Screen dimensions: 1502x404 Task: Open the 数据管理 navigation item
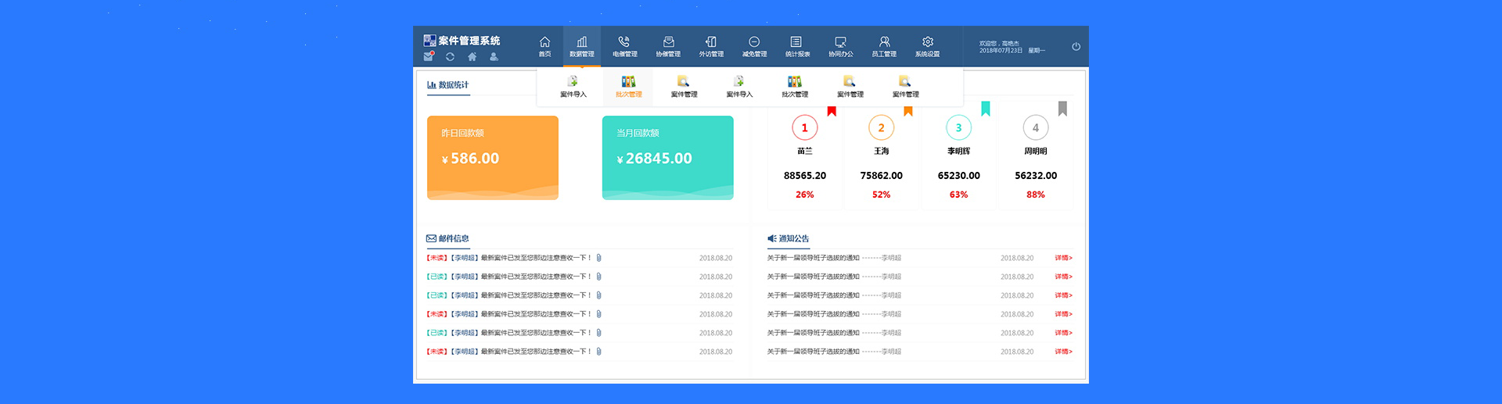point(581,47)
